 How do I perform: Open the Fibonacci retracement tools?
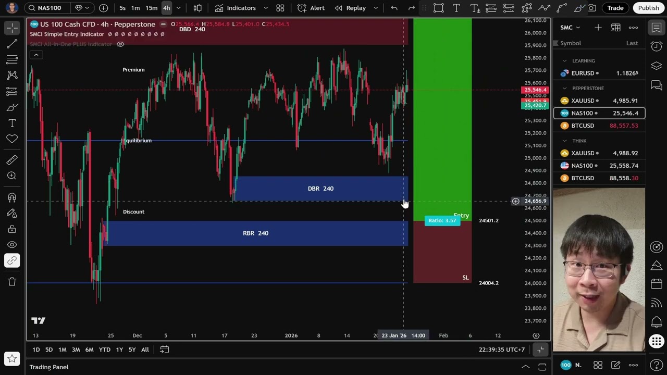coord(12,59)
